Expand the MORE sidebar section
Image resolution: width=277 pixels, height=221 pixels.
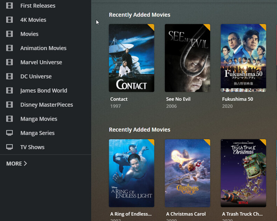[x=16, y=164]
